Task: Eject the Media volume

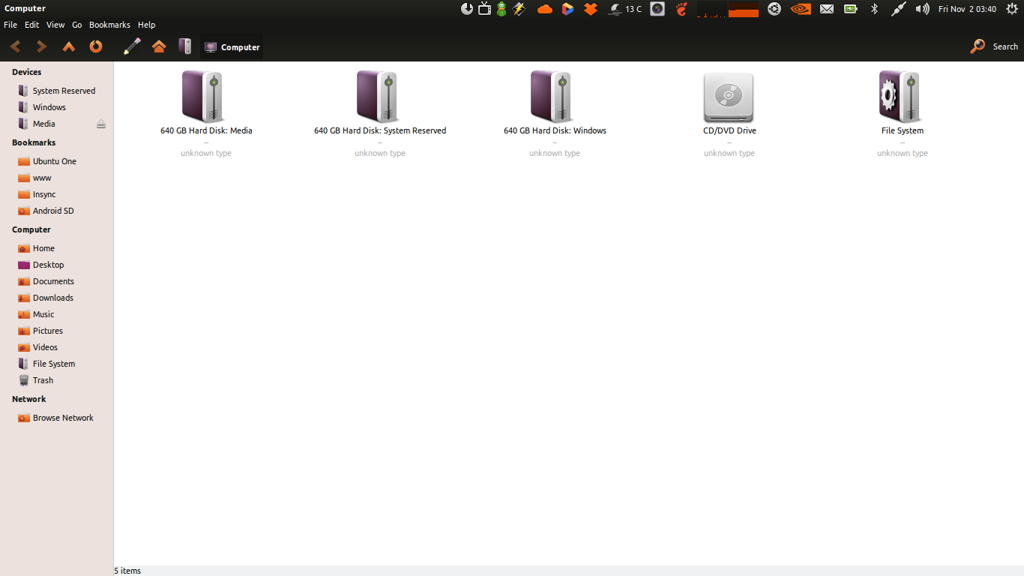Action: click(x=101, y=124)
